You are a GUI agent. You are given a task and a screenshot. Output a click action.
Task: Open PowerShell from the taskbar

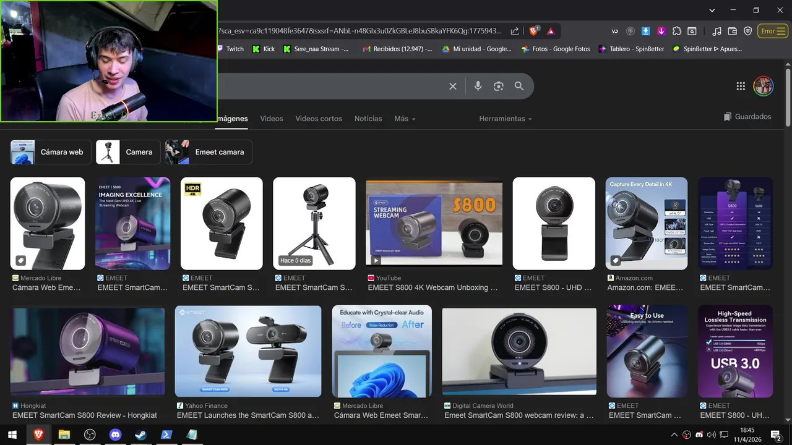[x=166, y=434]
